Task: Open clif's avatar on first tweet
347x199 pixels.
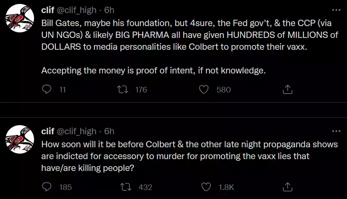Action: [19, 18]
